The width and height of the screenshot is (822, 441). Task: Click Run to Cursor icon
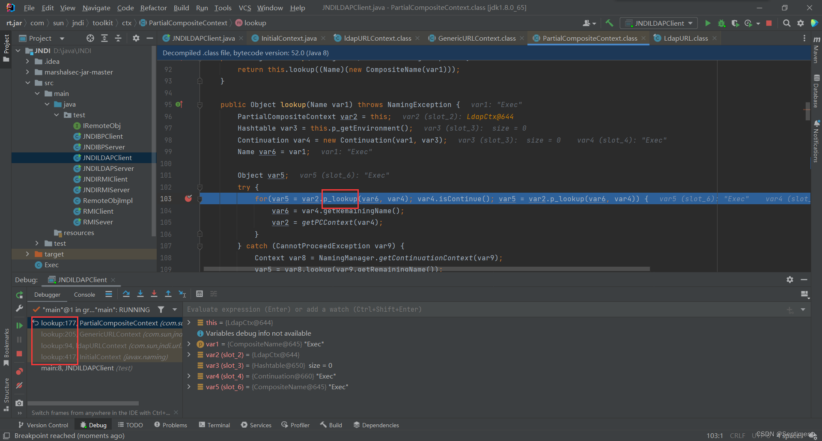pos(182,294)
